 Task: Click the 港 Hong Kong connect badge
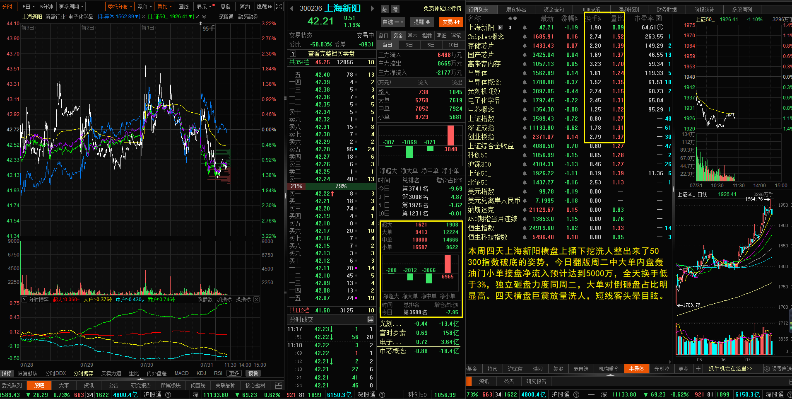[x=395, y=9]
